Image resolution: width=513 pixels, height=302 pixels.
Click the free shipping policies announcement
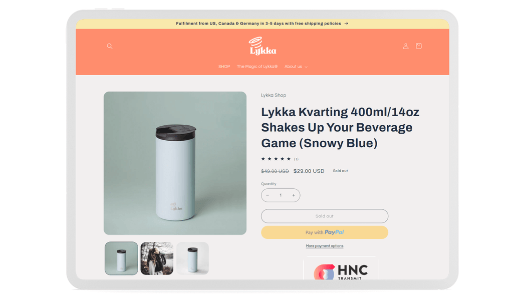pos(259,24)
